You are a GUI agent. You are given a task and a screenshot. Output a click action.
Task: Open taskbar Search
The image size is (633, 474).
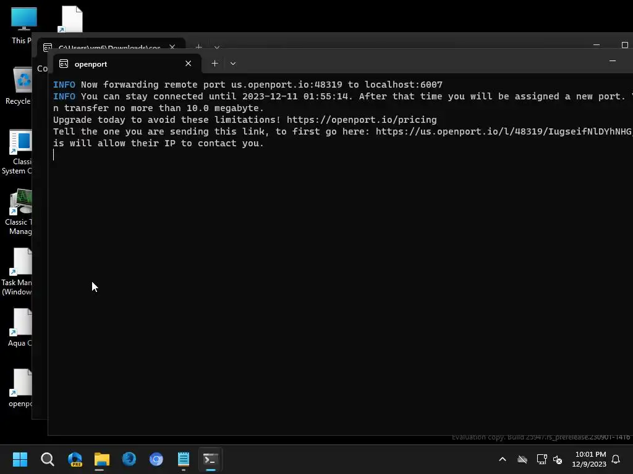coord(48,459)
